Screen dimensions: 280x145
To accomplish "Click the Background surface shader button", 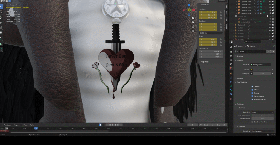I will [x=261, y=64].
